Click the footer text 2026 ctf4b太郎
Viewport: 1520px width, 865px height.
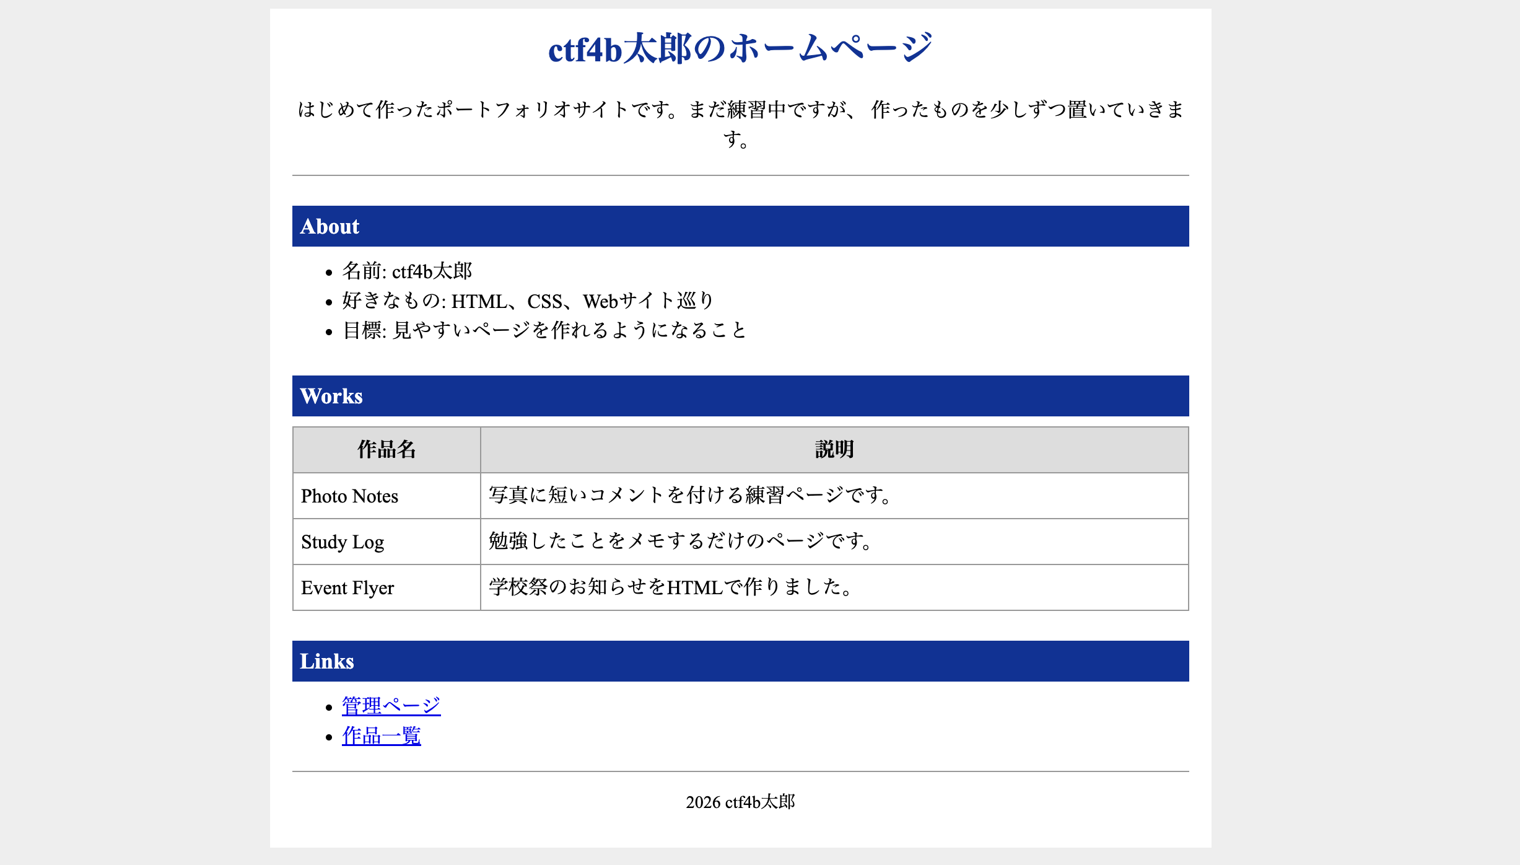click(740, 802)
